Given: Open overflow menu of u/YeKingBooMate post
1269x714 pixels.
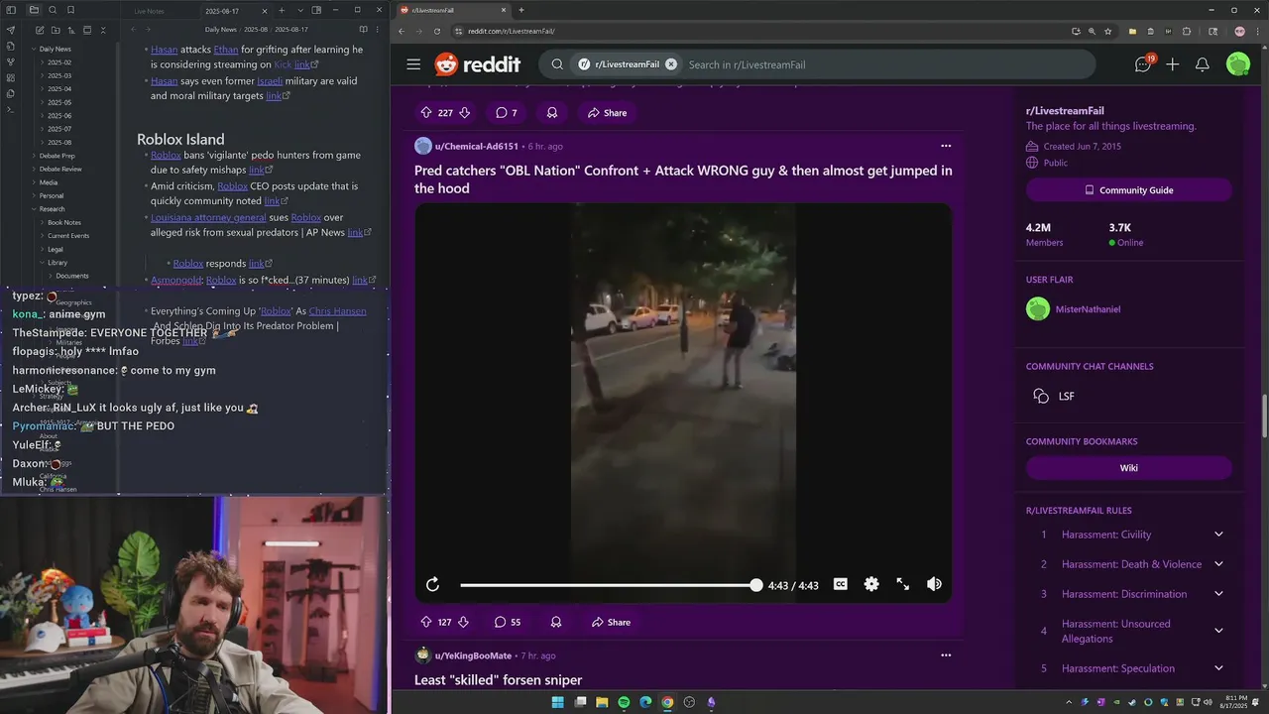Looking at the screenshot, I should pyautogui.click(x=945, y=655).
